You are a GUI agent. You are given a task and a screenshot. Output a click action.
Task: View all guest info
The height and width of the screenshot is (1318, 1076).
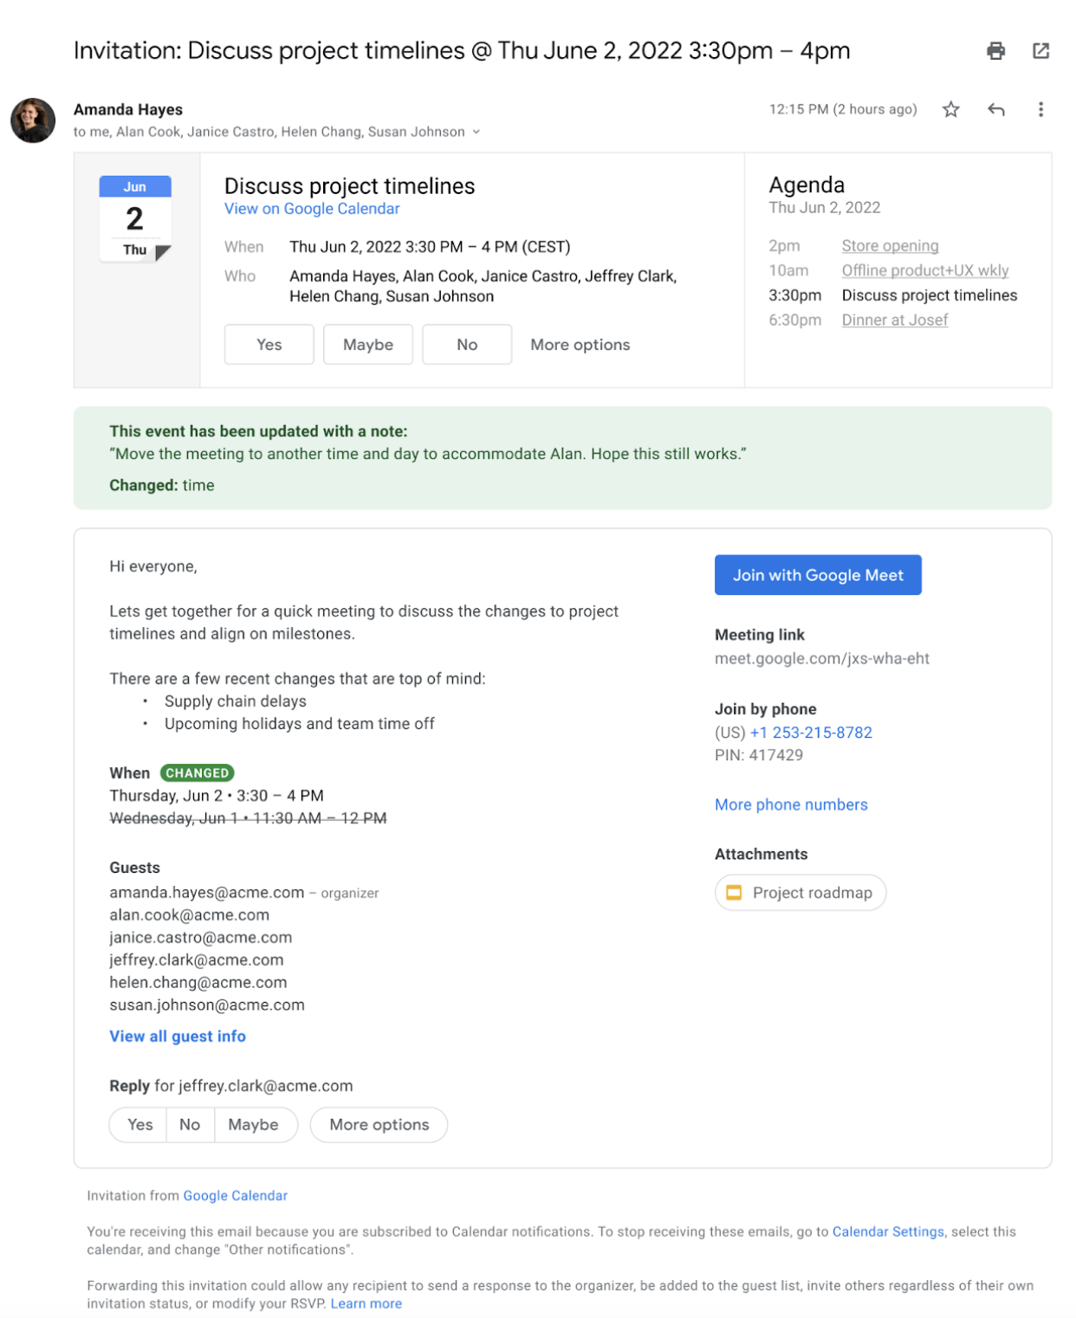coord(177,1036)
